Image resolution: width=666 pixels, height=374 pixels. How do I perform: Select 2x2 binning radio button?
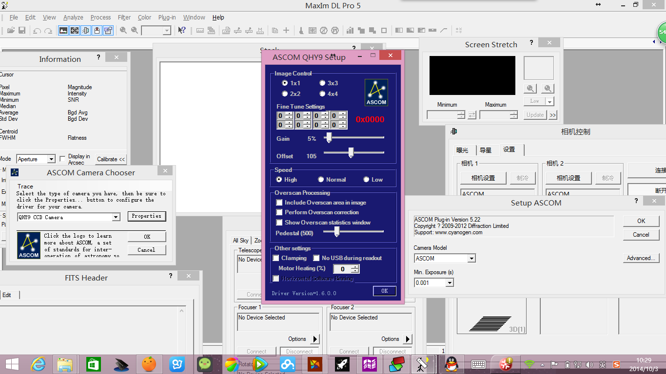click(285, 93)
